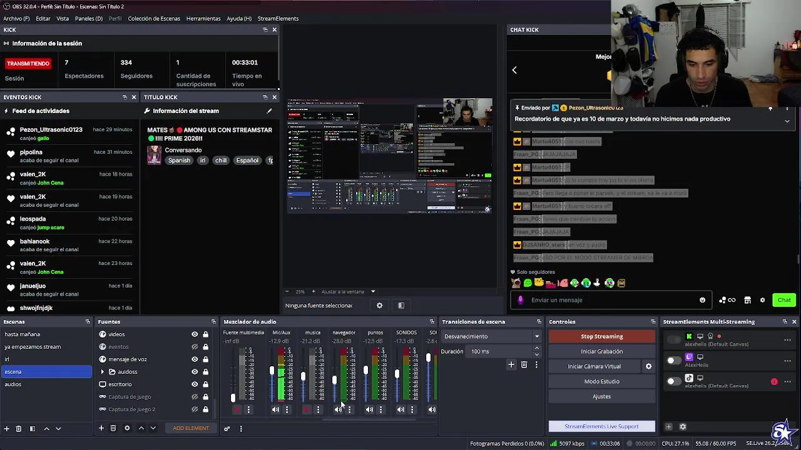Open options menu for Mic/Aux channel
801x450 pixels.
point(287,410)
